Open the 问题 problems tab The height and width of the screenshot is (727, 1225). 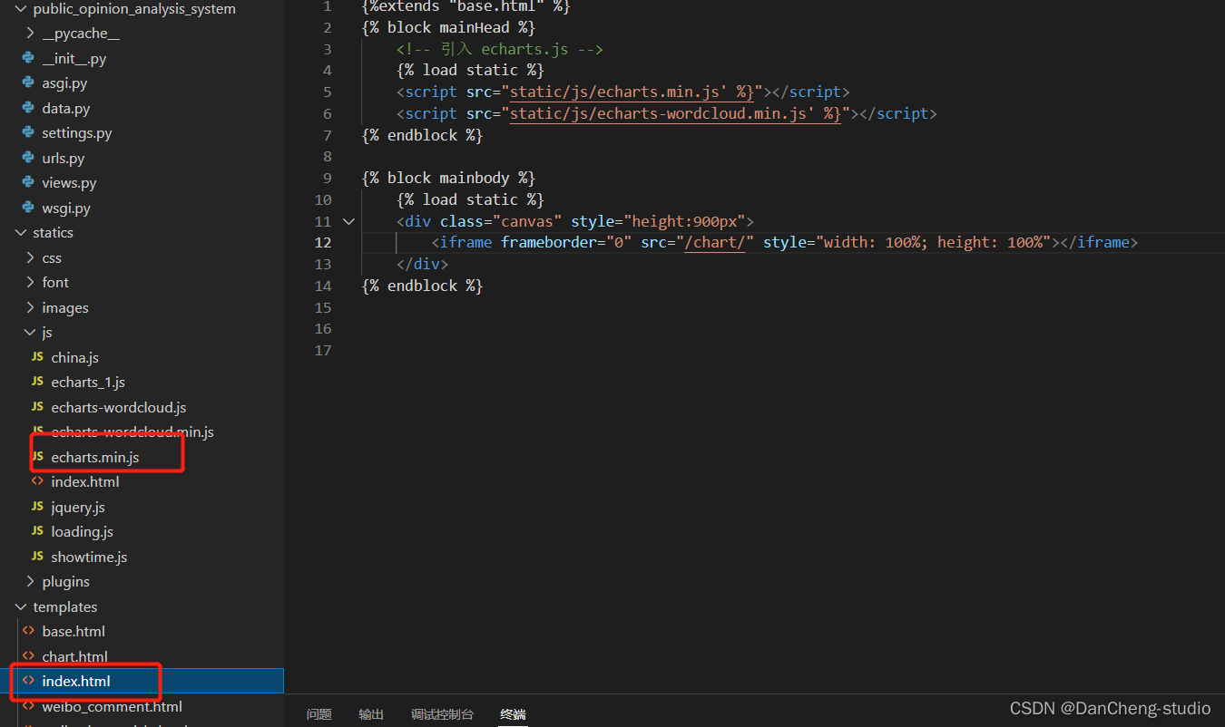tap(319, 714)
